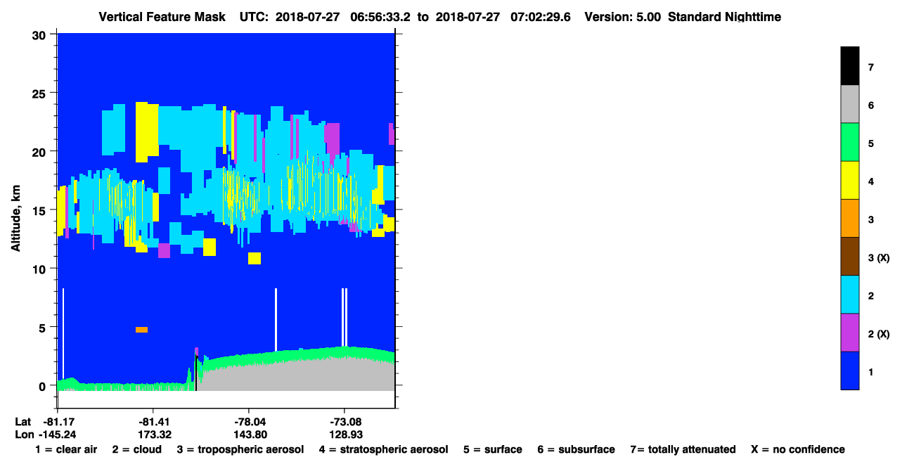Click the legend entry '5 = surface'
Viewport: 914px width, 469px height.
coord(492,449)
